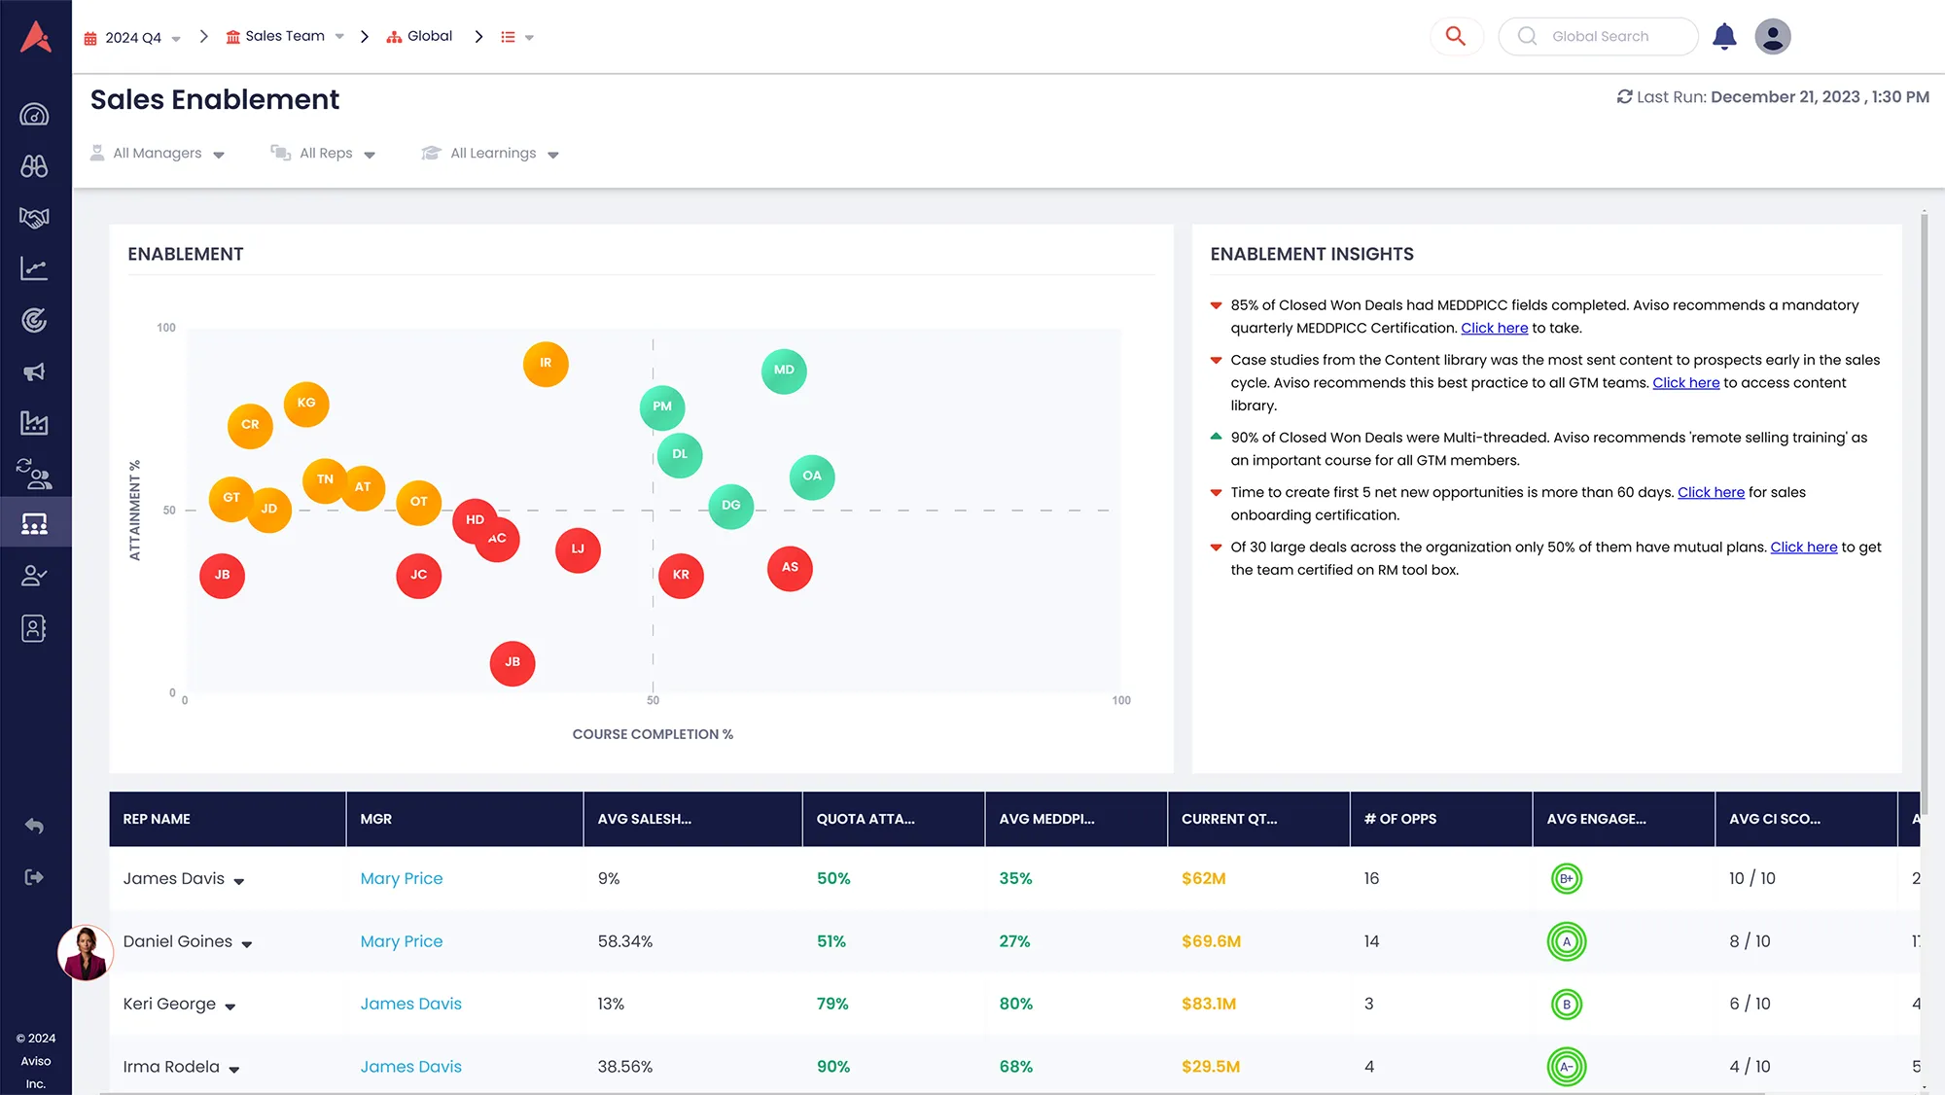The image size is (1945, 1095).
Task: Open the handshake deals icon
Action: (x=34, y=218)
